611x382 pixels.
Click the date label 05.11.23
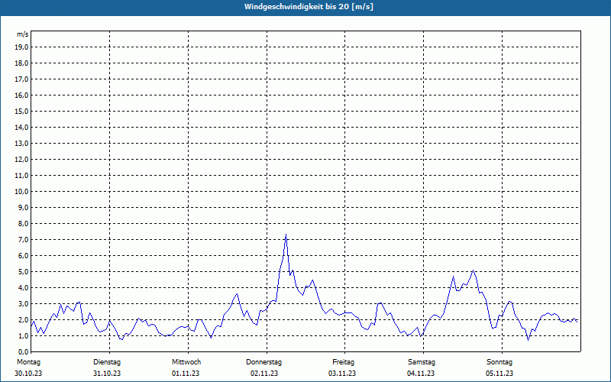click(x=499, y=374)
